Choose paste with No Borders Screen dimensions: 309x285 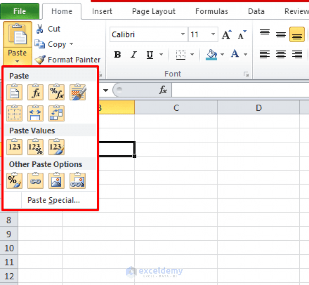pyautogui.click(x=15, y=113)
